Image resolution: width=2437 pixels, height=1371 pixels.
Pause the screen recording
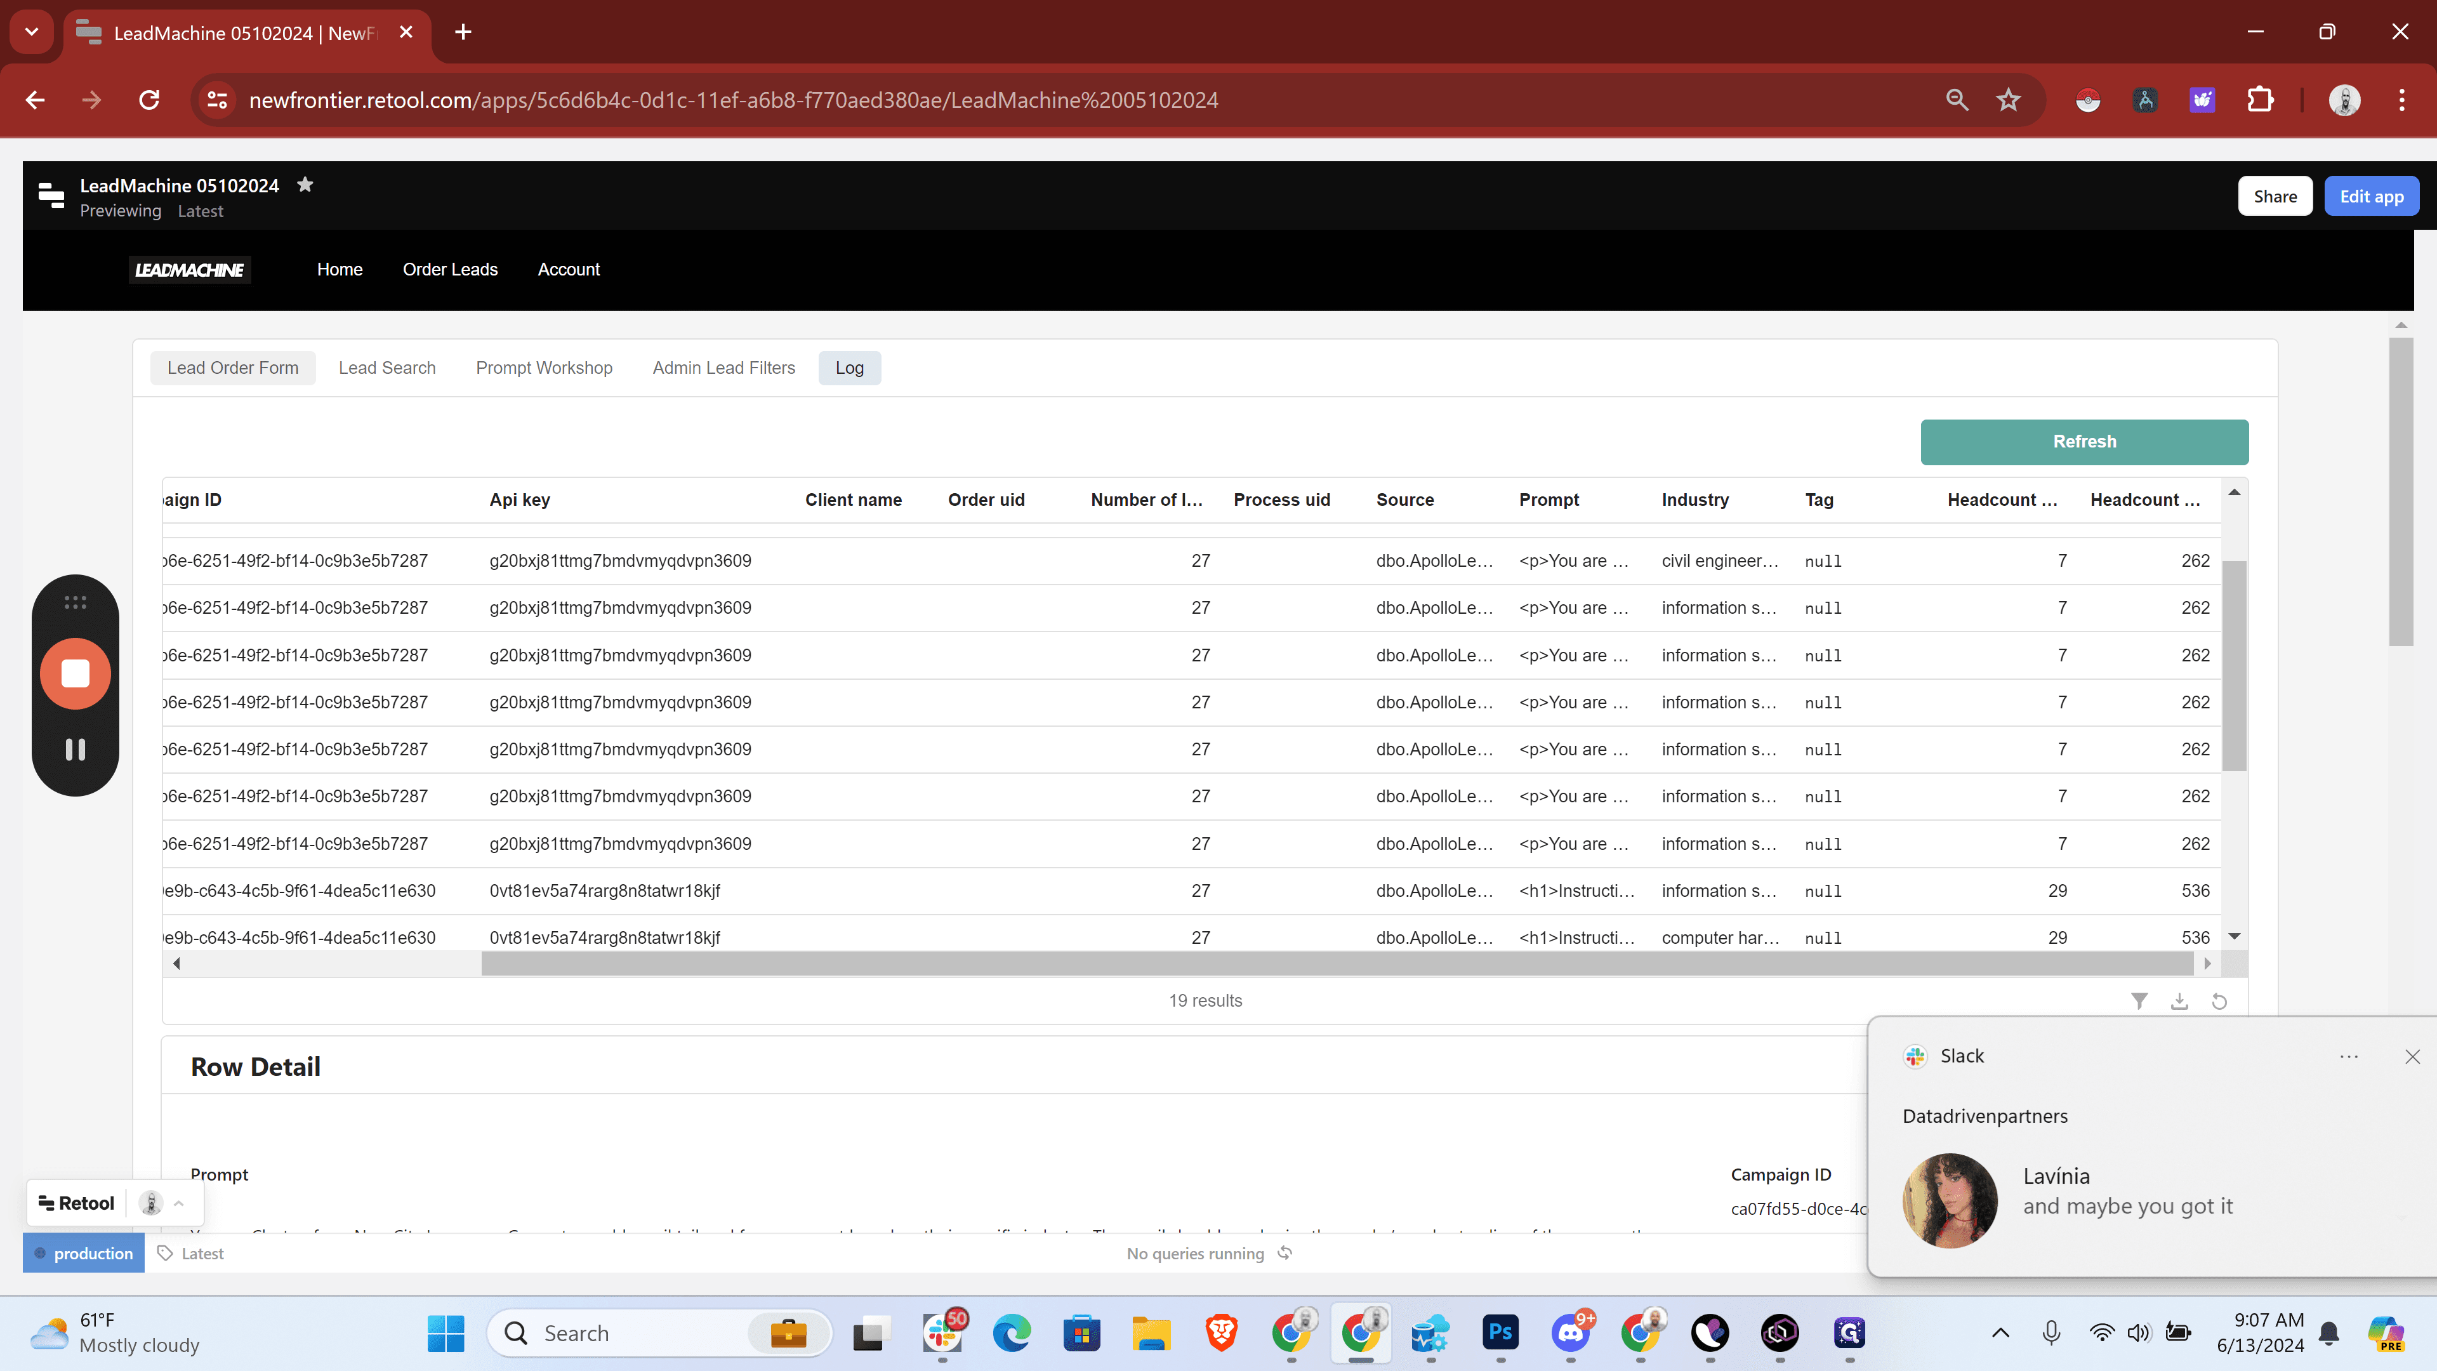click(75, 750)
